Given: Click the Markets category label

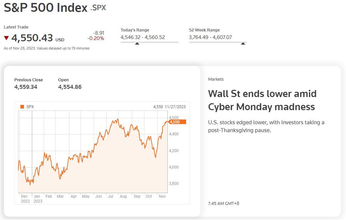Looking at the screenshot, I should [216, 79].
